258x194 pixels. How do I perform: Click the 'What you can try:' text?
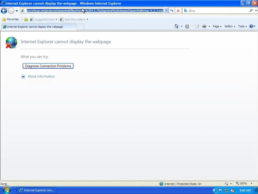34,57
